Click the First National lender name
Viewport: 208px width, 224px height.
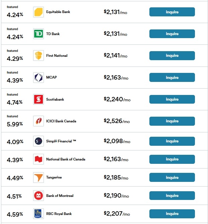click(x=57, y=55)
